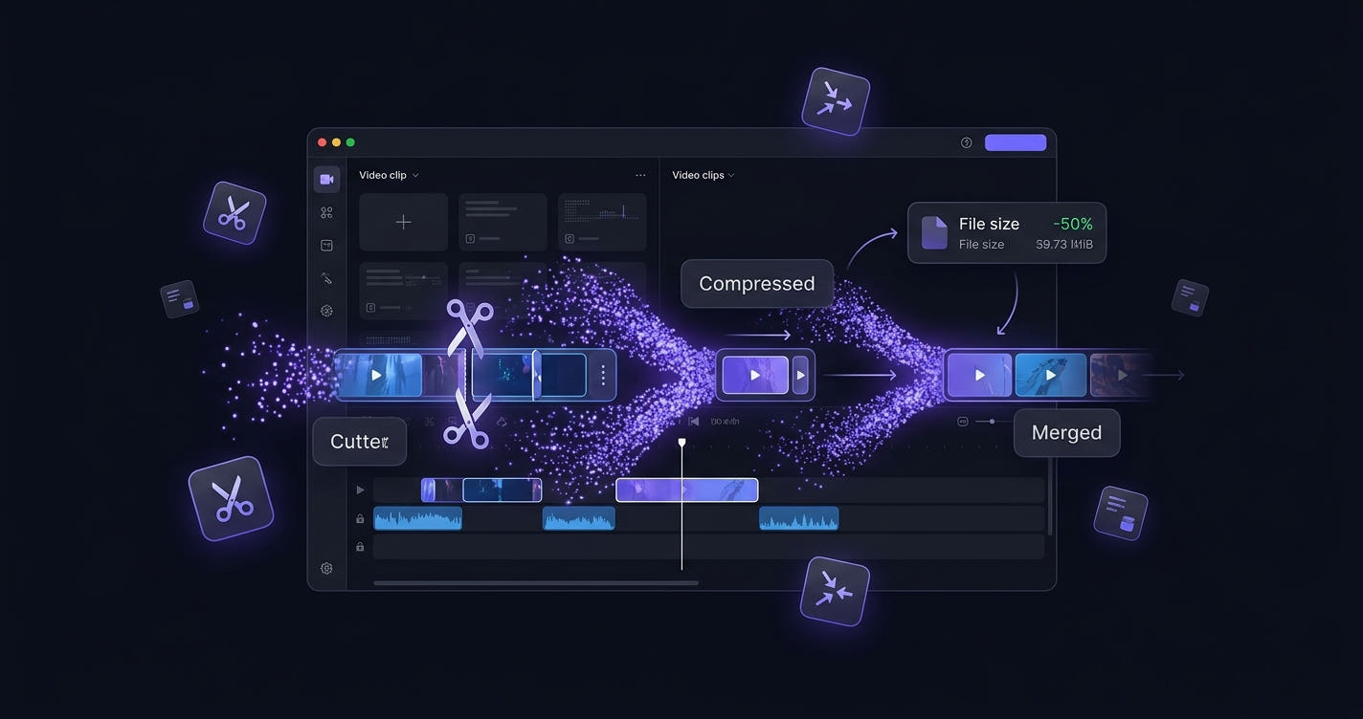The image size is (1363, 719).
Task: Click the three-dots handle on the cut clip
Action: tap(603, 375)
